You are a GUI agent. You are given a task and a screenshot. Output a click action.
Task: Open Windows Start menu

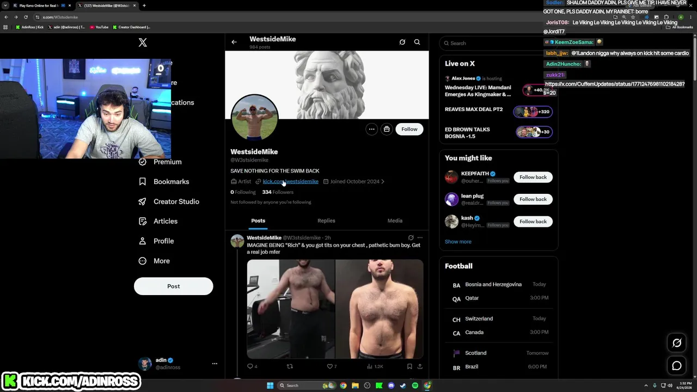coord(270,385)
